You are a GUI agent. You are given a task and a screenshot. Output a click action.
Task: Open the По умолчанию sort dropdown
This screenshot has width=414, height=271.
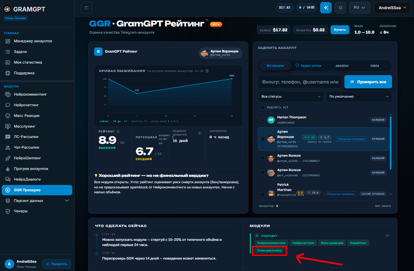(359, 96)
